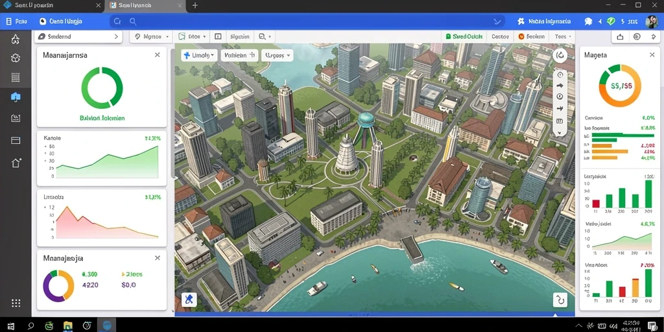This screenshot has height=332, width=664.
Task: Click the pin tool button at map bottom-left
Action: click(x=189, y=300)
